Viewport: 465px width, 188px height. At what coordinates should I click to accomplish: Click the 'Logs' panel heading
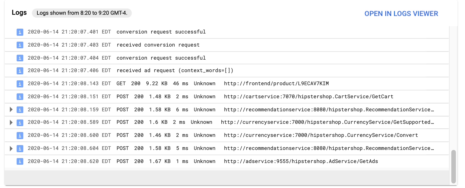click(19, 13)
